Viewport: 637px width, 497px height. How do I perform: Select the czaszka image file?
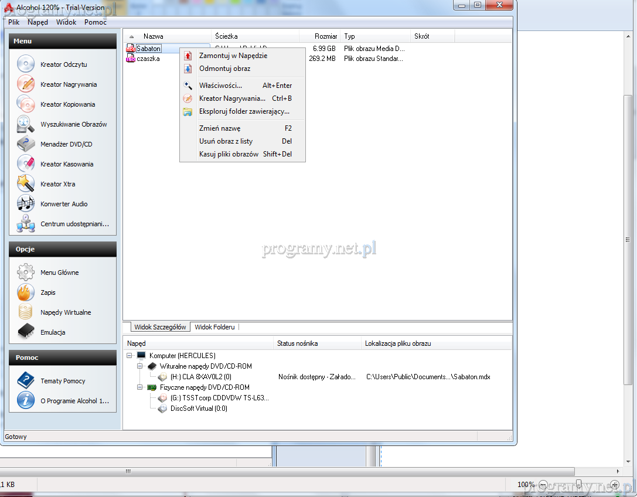click(x=148, y=59)
